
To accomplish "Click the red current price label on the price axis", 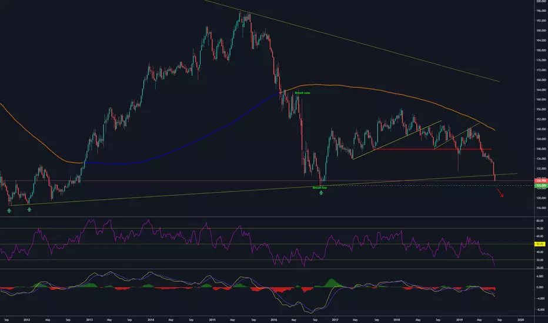I will tap(541, 181).
